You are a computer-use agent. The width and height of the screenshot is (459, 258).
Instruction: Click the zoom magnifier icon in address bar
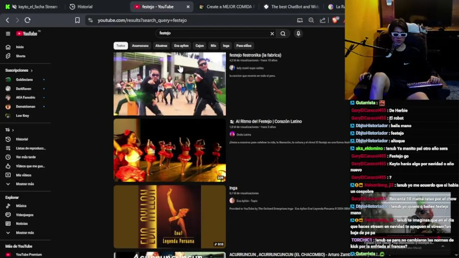[x=311, y=20]
